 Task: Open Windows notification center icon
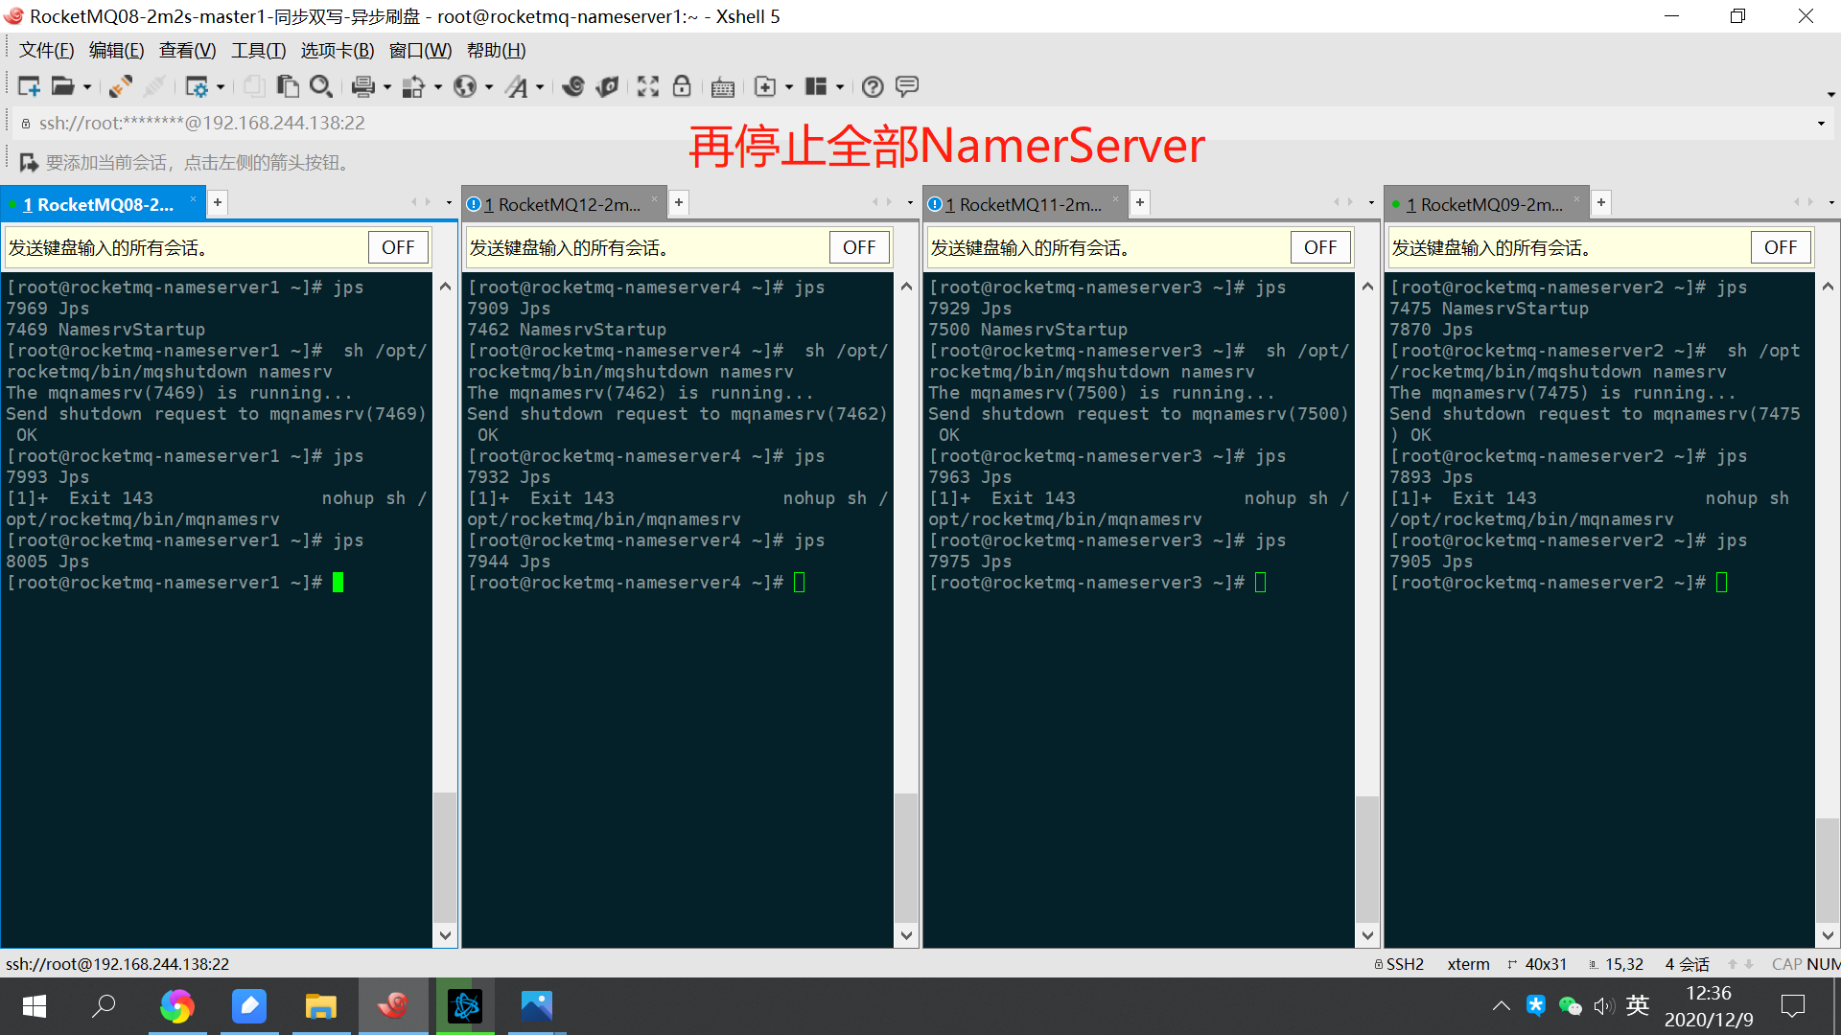click(1792, 1005)
